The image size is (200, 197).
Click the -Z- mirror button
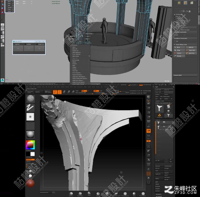[39, 48]
